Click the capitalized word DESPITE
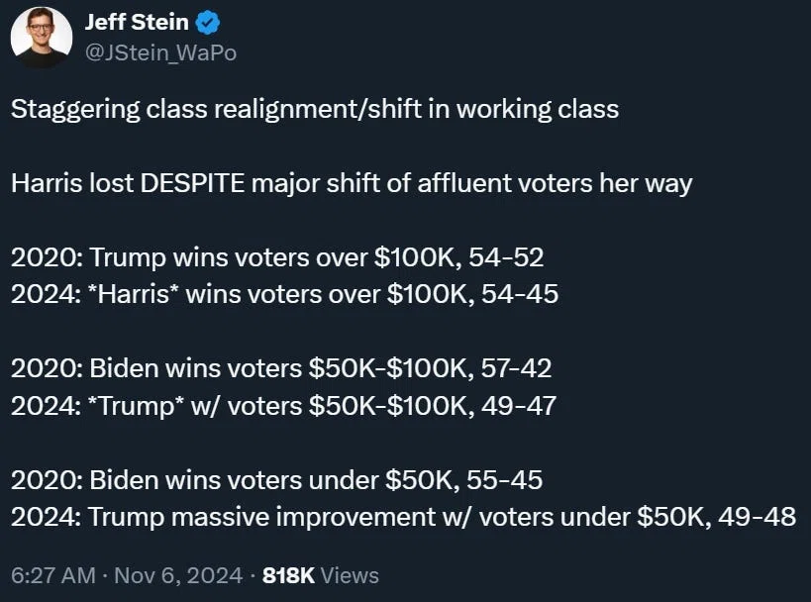 click(192, 183)
